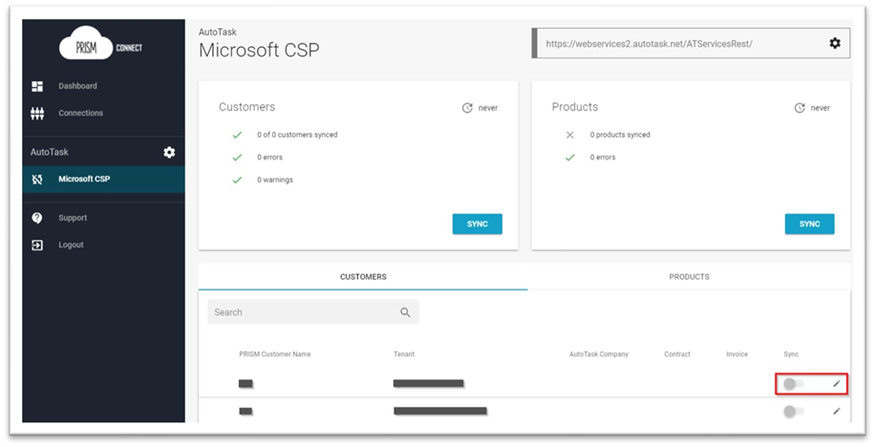The image size is (875, 447).
Task: Click Customers last-synced clock icon
Action: [x=468, y=108]
